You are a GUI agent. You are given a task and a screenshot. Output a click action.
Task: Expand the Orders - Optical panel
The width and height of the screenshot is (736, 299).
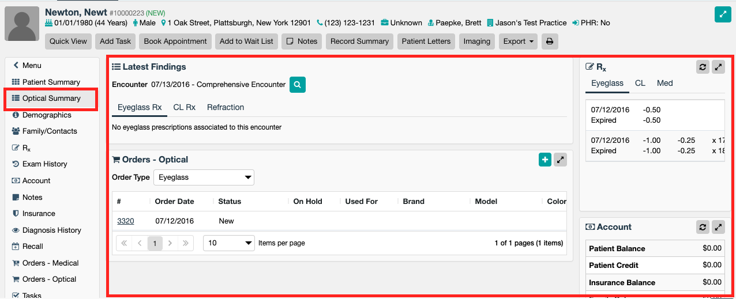coord(560,160)
